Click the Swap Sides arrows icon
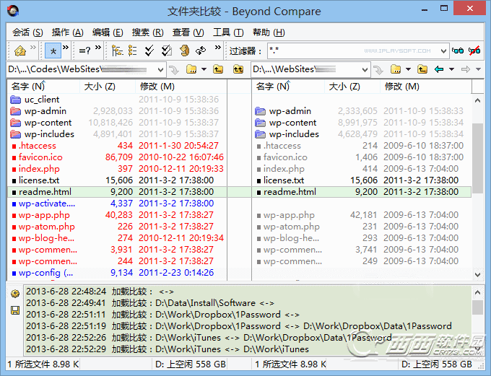 click(x=201, y=51)
